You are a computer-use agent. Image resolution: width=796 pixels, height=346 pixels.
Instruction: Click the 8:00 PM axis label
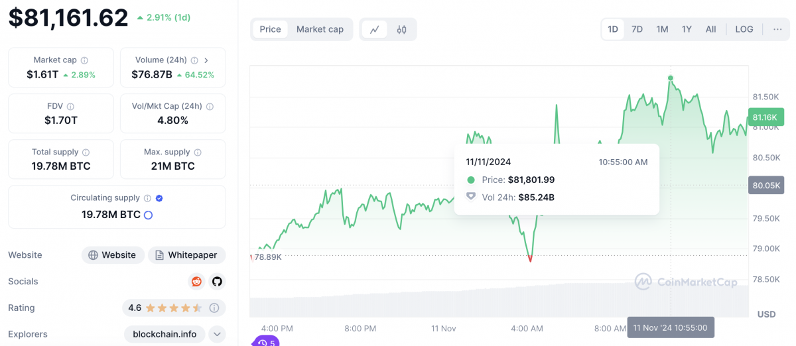coord(360,328)
